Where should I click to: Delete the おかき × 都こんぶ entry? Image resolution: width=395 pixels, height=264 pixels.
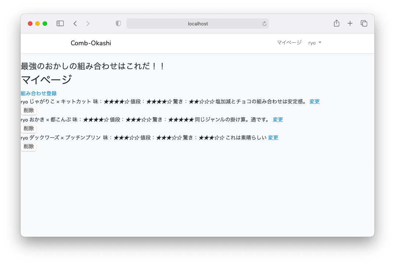coord(29,129)
